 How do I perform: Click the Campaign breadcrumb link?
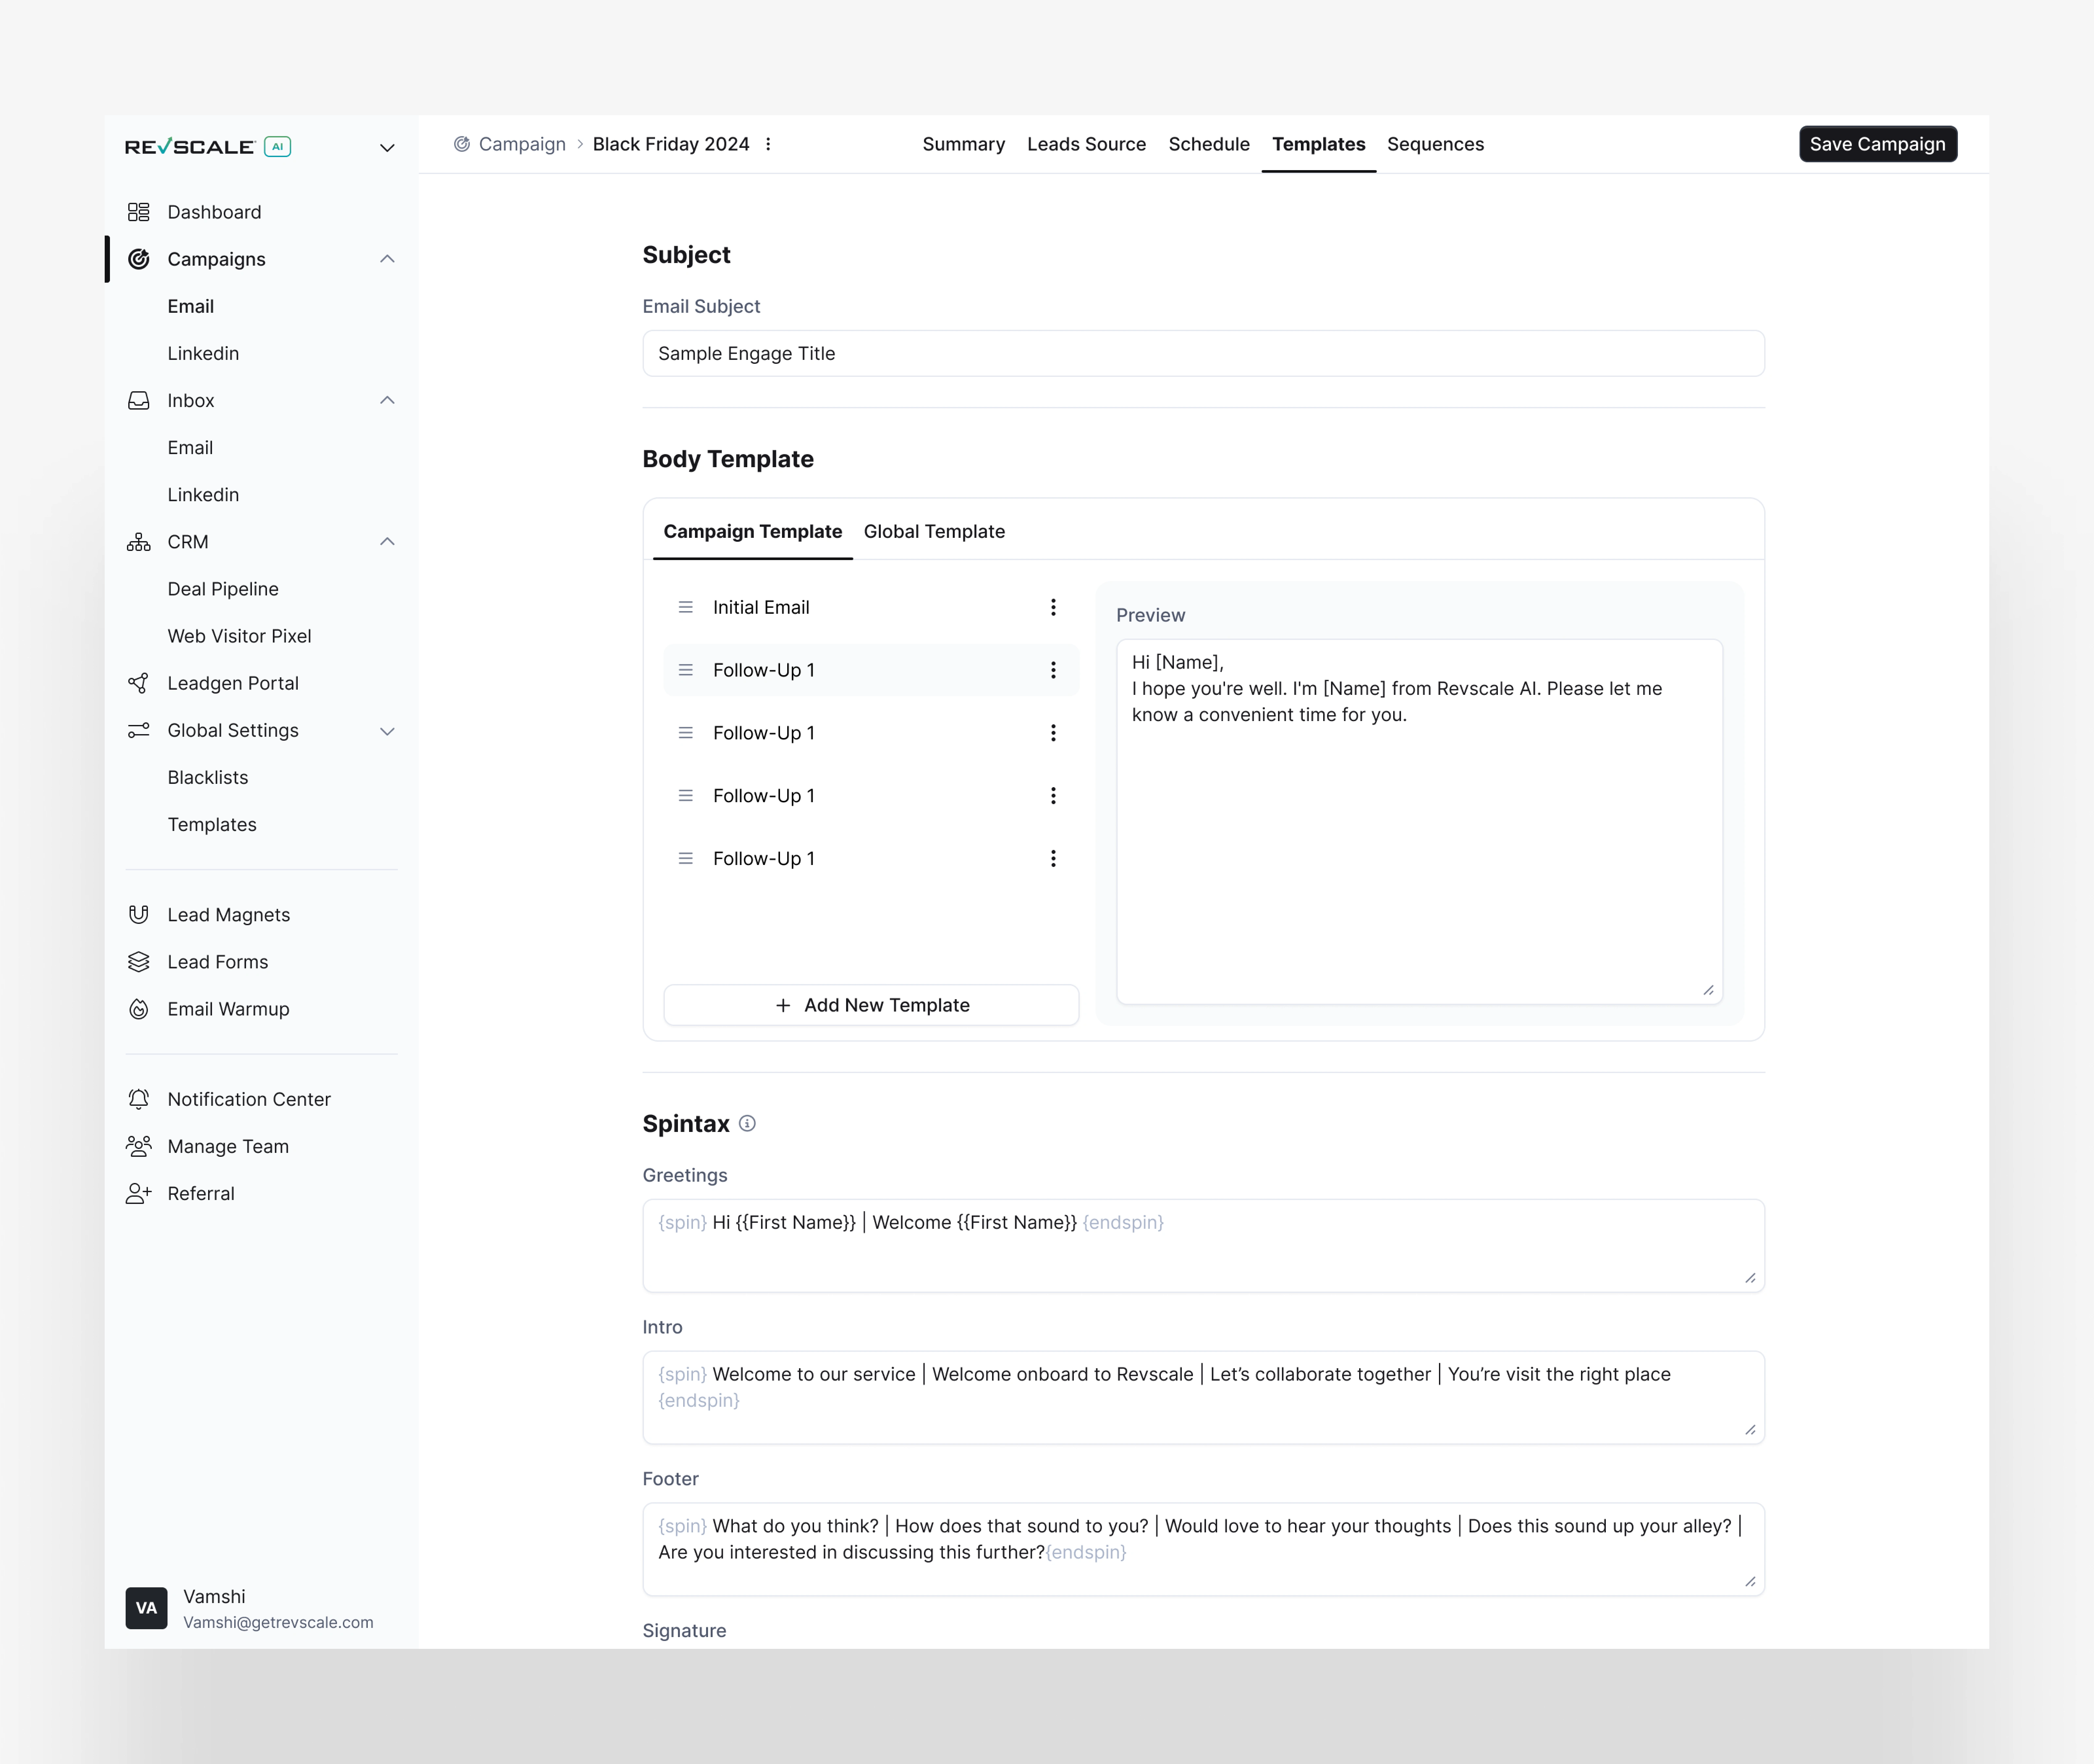click(522, 144)
